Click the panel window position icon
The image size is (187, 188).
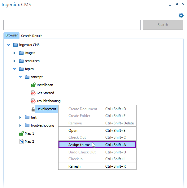point(171,4)
